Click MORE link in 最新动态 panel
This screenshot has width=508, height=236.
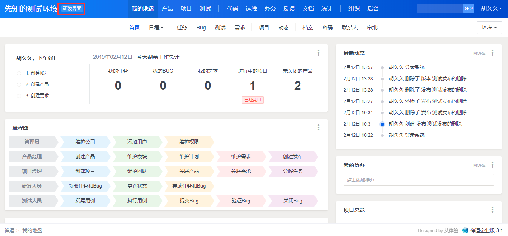point(479,53)
